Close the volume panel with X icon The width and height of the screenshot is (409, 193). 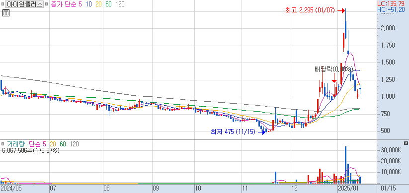pyautogui.click(x=406, y=143)
